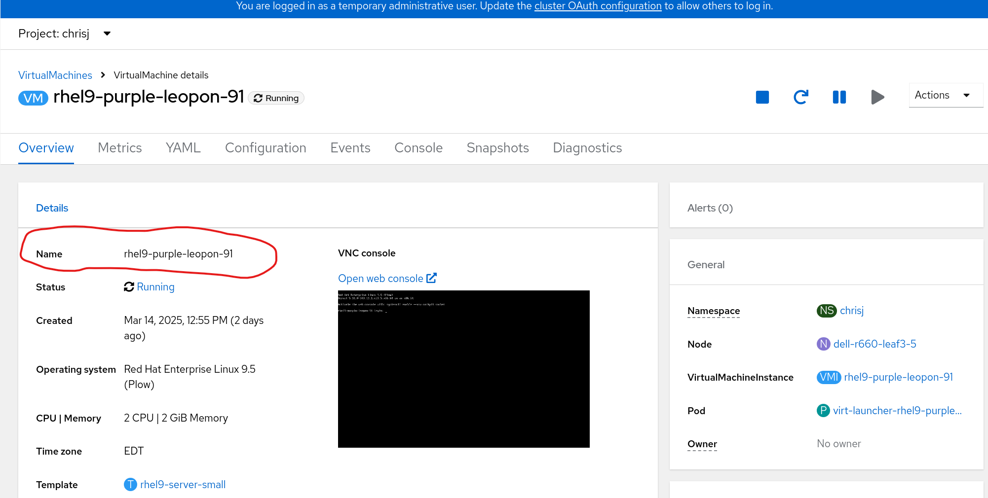Screen dimensions: 988x498
Task: Click the 2 CPU | 2 GiB Memory value
Action: click(176, 418)
